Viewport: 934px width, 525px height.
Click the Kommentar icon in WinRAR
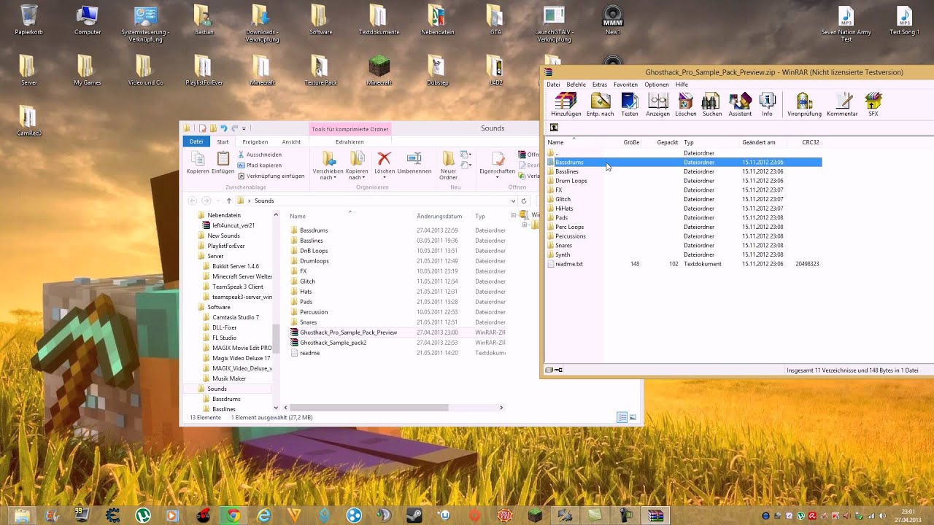(x=842, y=104)
